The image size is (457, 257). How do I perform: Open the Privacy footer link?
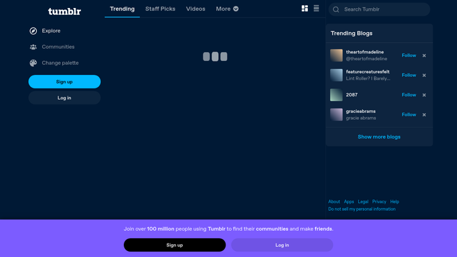[379, 201]
